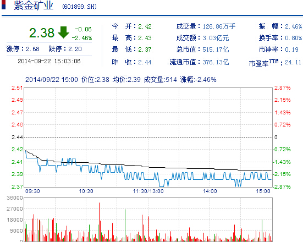
Task: Click the 1.43% red axis label
Action: point(282,112)
